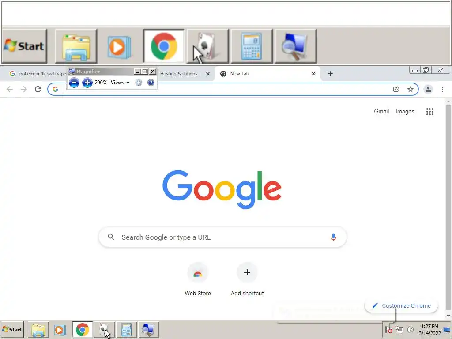Open the network tray icon
This screenshot has width=452, height=339.
click(399, 329)
